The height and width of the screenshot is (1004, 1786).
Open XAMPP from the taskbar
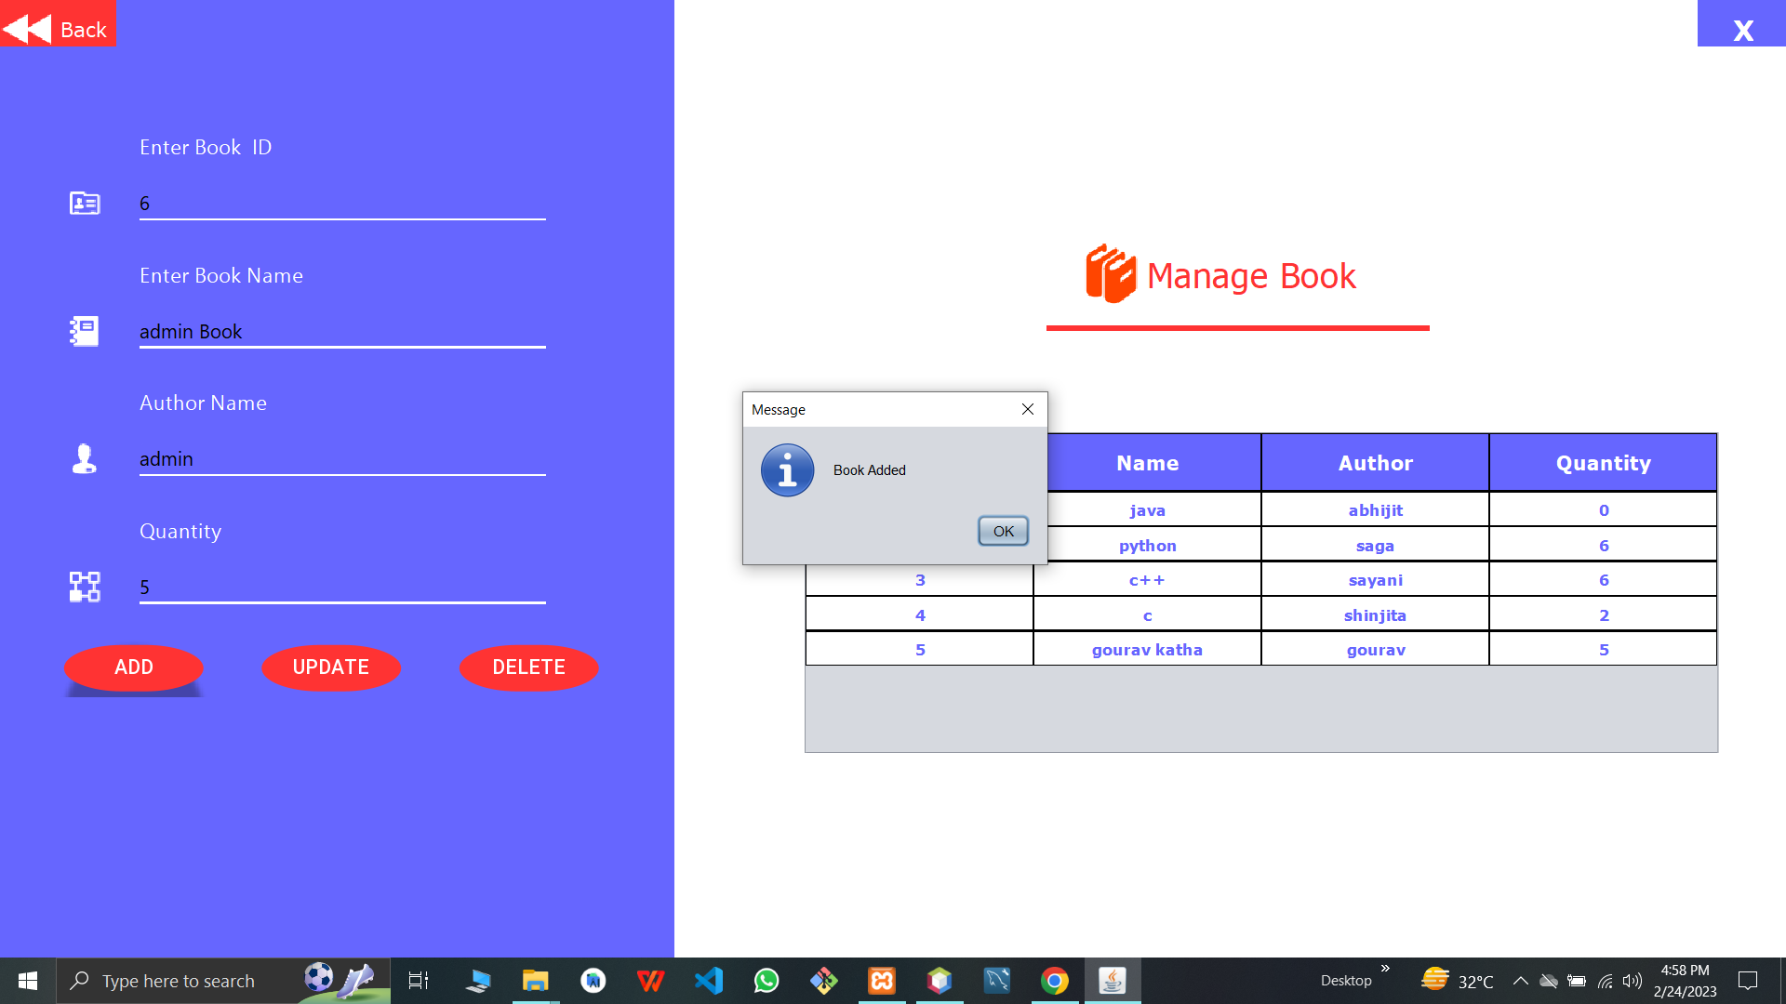point(882,981)
